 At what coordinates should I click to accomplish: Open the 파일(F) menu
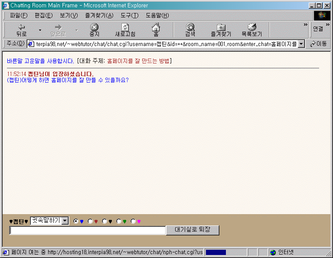(19, 16)
